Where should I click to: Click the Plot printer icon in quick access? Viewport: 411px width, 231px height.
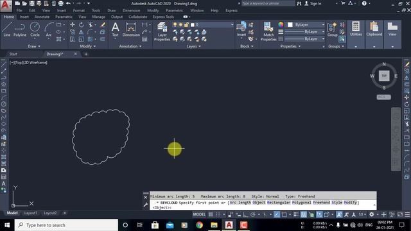tap(60, 3)
